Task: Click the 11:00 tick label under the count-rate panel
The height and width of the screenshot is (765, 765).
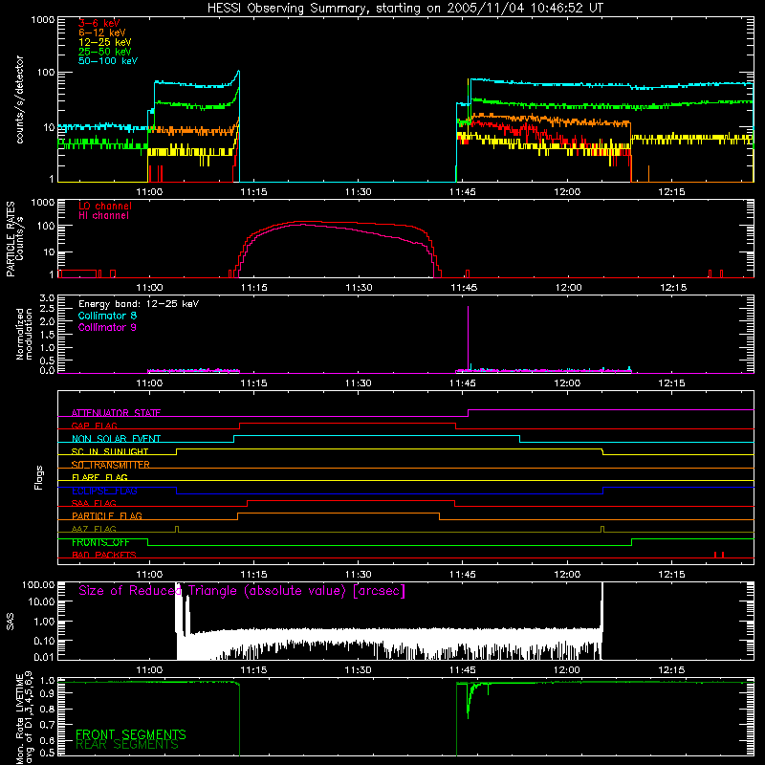Action: [149, 191]
